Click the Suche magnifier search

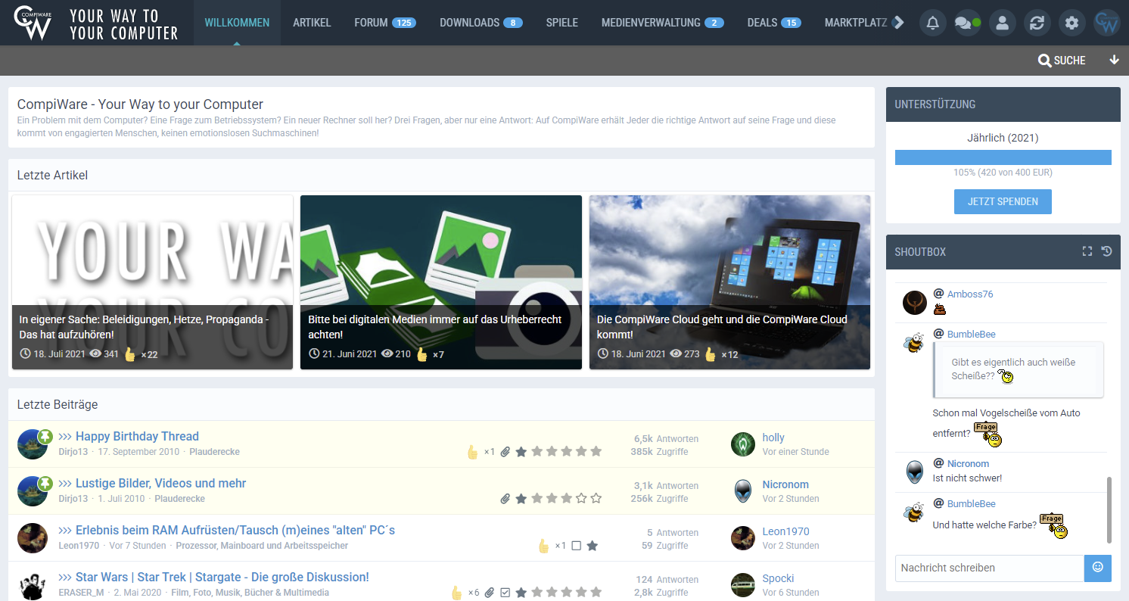1062,61
